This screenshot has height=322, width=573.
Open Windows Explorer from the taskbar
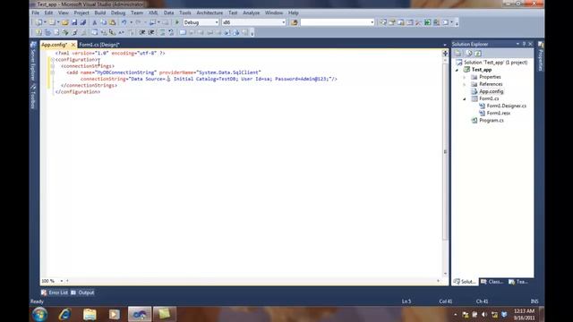[x=90, y=314]
